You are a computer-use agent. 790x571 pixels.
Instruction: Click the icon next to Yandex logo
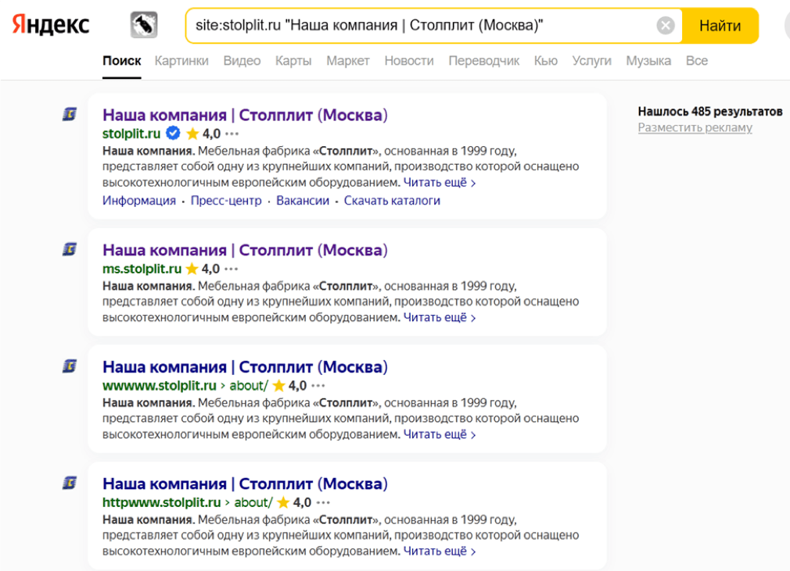click(144, 25)
